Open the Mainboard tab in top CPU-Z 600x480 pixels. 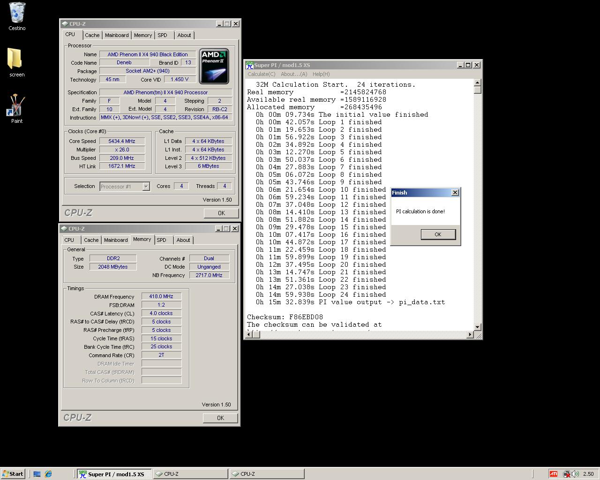tap(117, 35)
